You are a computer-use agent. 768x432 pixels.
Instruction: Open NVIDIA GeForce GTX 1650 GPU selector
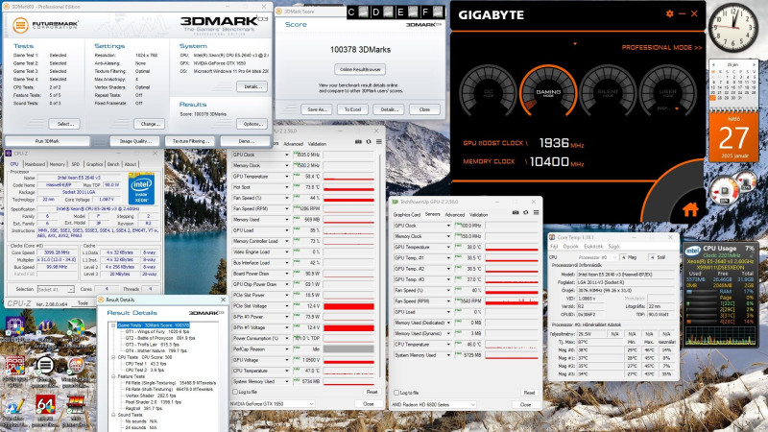coord(272,403)
